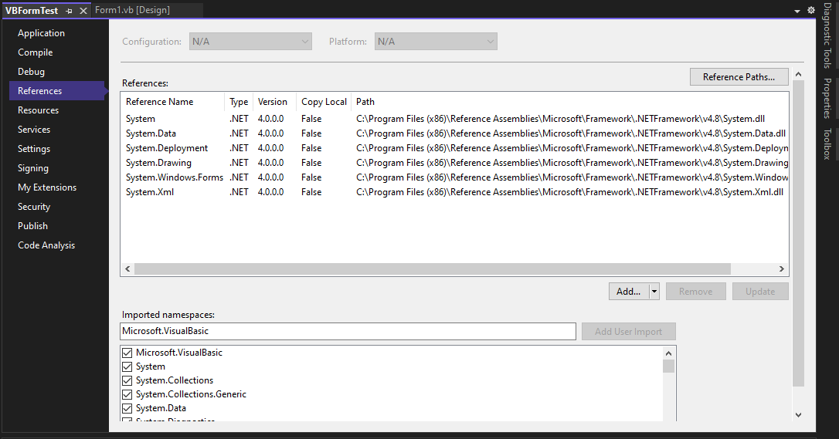Screen dimensions: 839x439
Task: Toggle the System.Data namespace checkbox
Action: tap(127, 408)
